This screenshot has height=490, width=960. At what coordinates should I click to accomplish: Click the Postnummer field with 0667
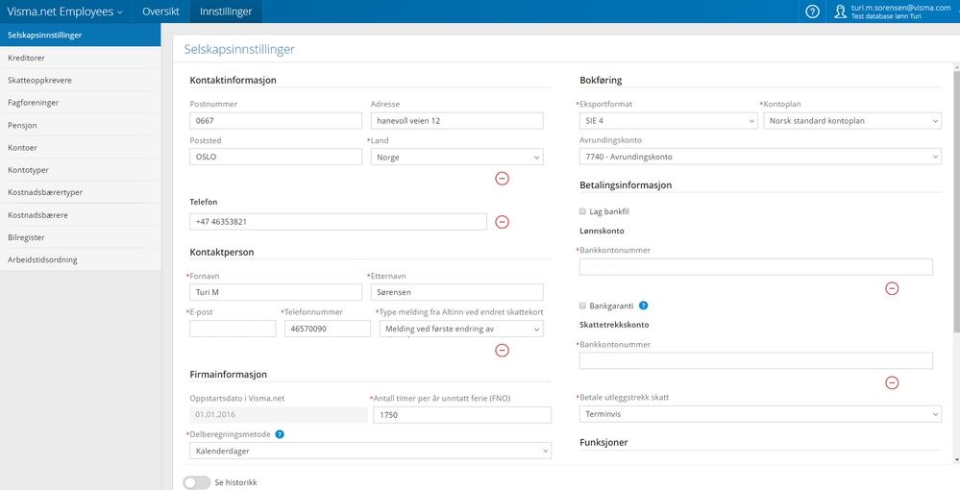pyautogui.click(x=276, y=121)
